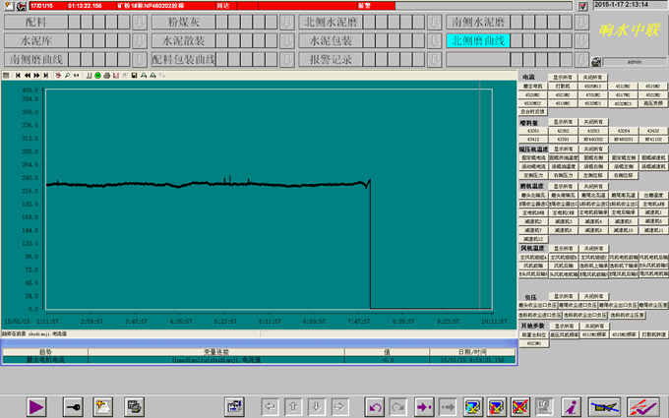The height and width of the screenshot is (418, 669).
Task: Click 显示所有 in the 电流 group
Action: 563,76
